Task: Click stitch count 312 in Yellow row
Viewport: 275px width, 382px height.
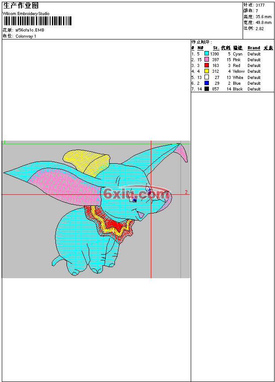Action: 216,71
